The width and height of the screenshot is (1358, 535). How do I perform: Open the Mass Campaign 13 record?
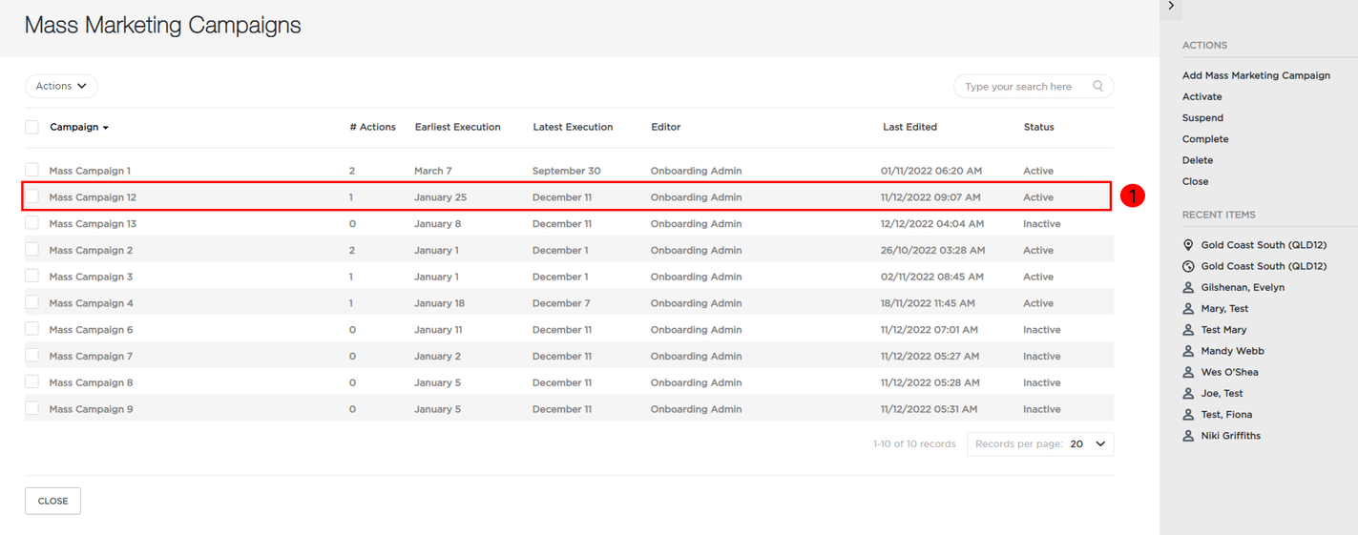click(93, 224)
